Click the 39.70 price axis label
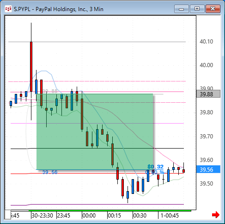Viewport: 225px width, 224px height. 207,137
